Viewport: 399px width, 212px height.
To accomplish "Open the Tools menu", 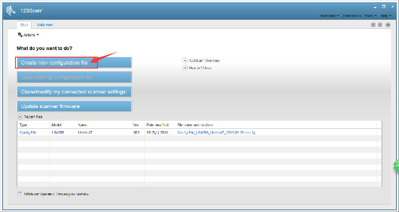I will [371, 16].
